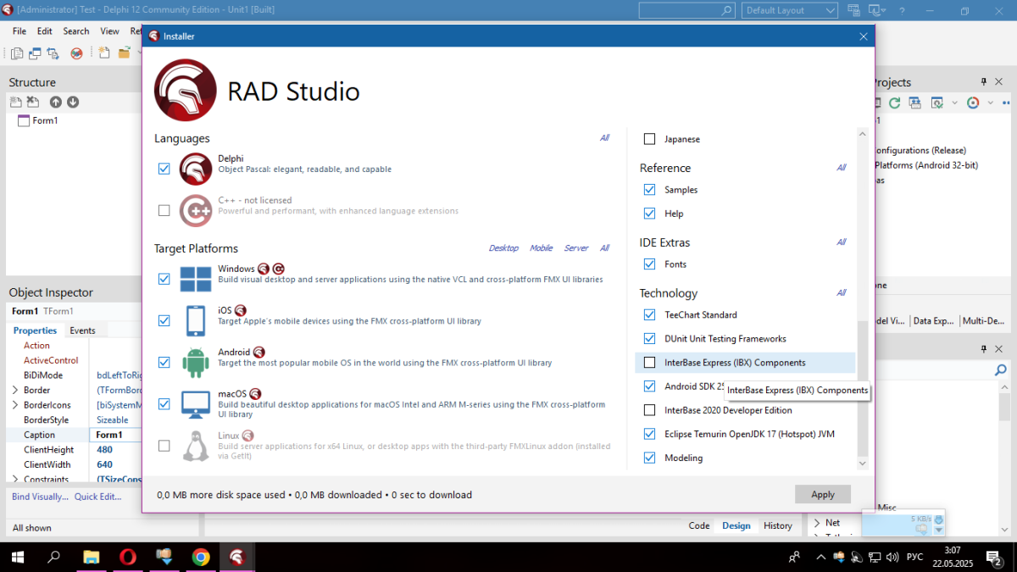Viewport: 1017px width, 572px height.
Task: Check InterBase Express (IBX) Components checkbox
Action: point(650,363)
